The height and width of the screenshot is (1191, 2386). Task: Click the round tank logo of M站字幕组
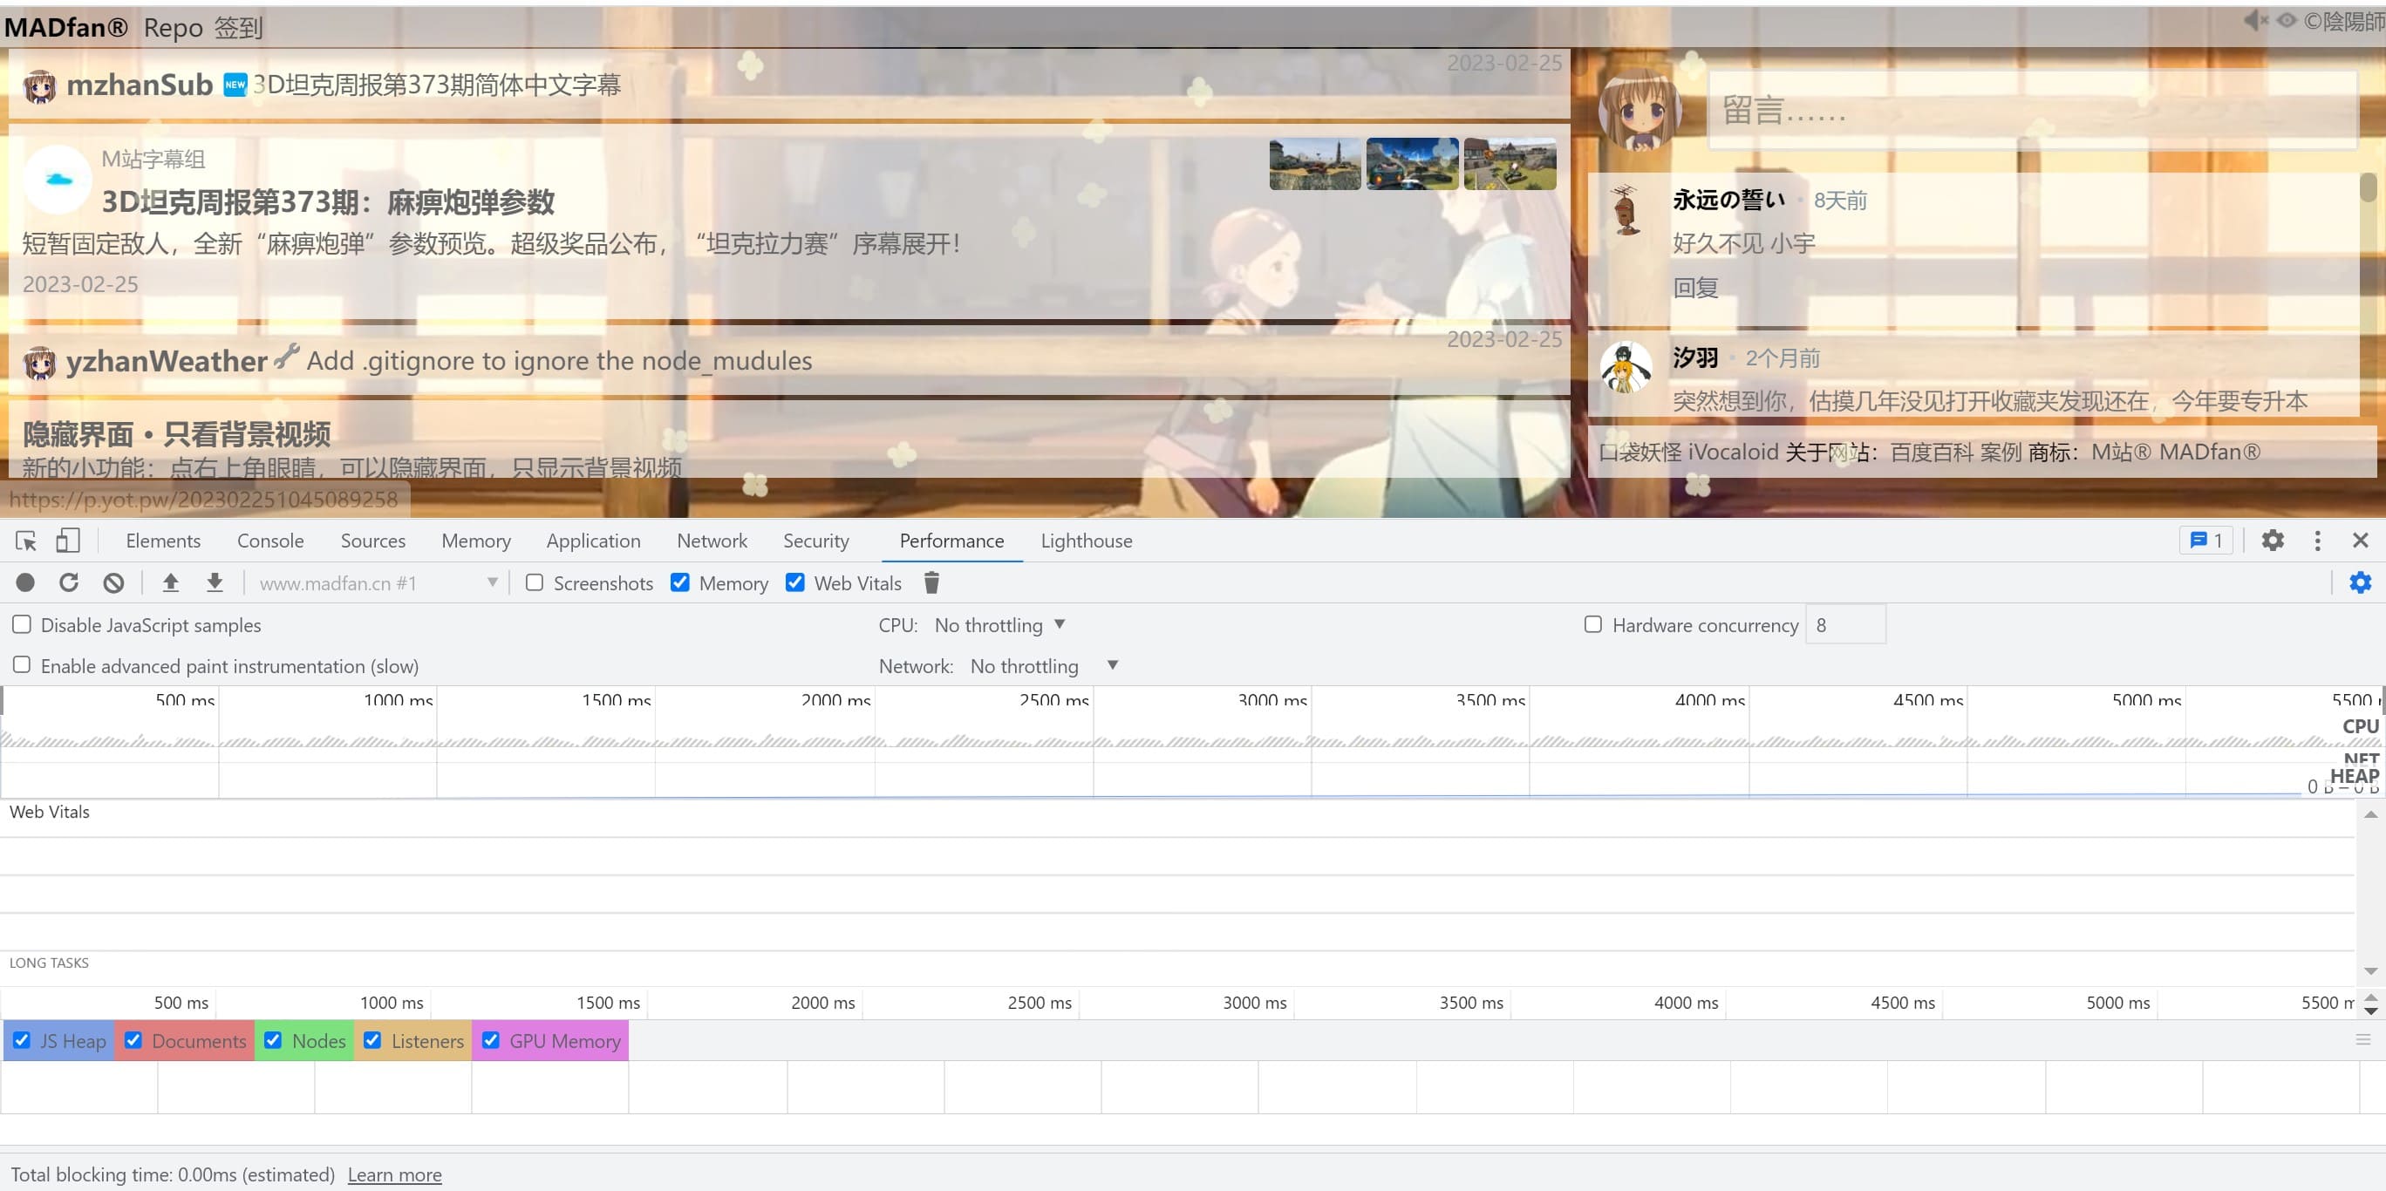point(58,180)
